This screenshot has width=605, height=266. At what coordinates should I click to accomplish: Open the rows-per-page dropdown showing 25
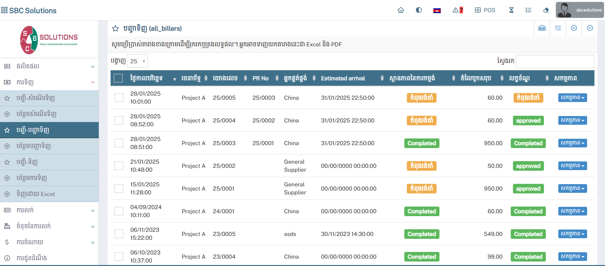137,61
